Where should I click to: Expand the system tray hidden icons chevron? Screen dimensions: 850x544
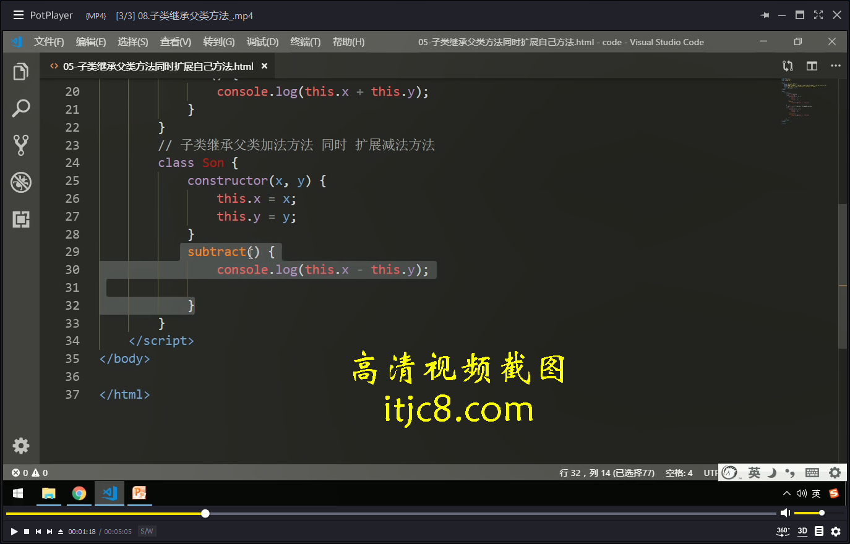tap(786, 493)
